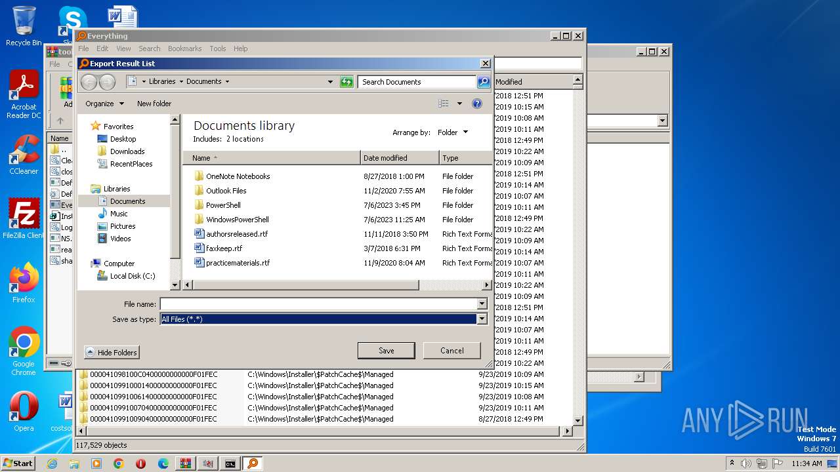
Task: Open address bar history dropdown arrow
Action: (x=330, y=82)
